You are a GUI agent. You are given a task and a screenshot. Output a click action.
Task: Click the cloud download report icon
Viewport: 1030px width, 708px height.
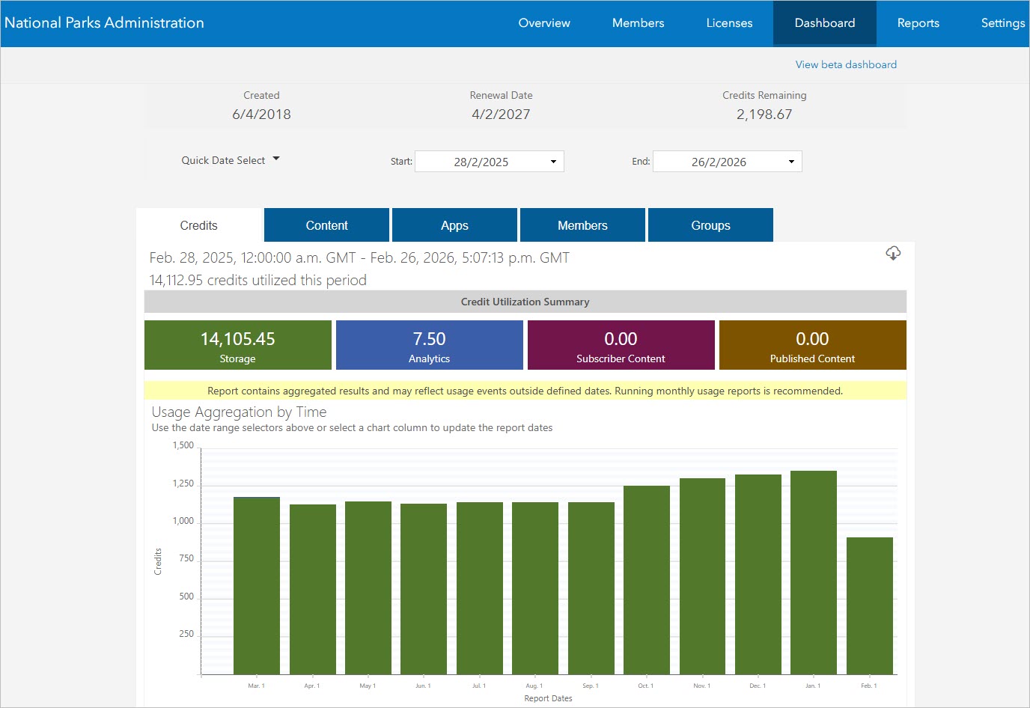pos(893,254)
